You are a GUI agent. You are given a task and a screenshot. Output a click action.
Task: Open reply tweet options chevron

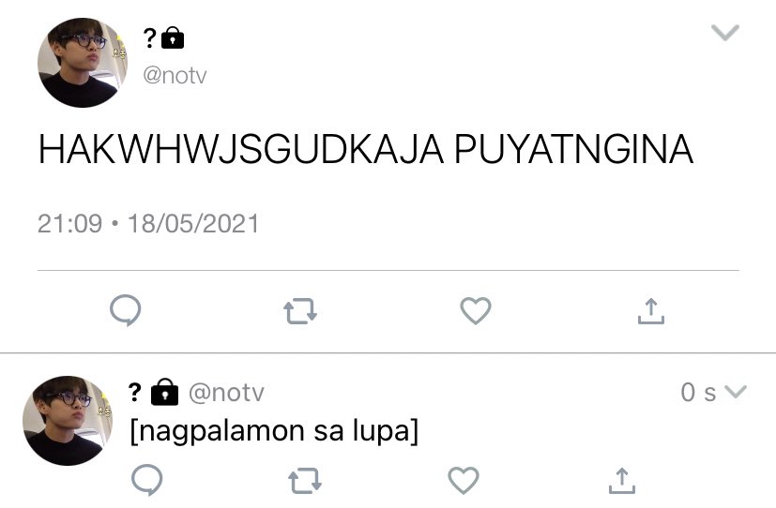tap(736, 392)
